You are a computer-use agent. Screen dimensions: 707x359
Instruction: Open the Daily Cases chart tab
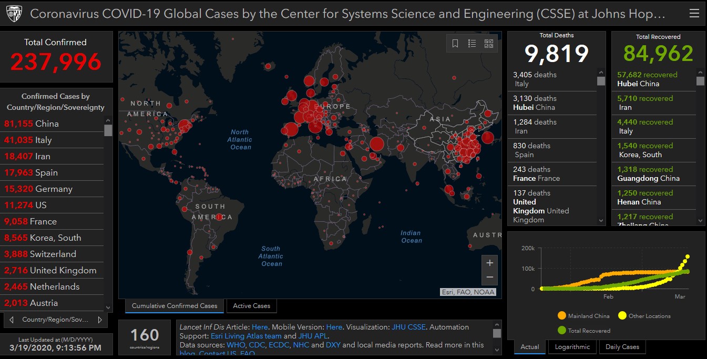tap(622, 347)
